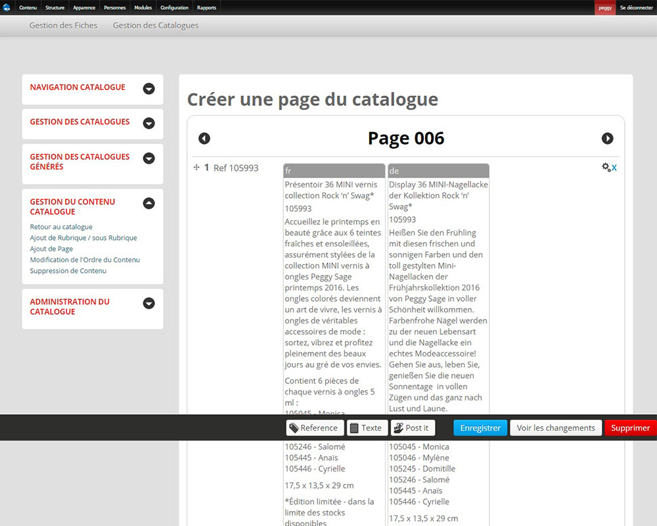This screenshot has width=657, height=526.
Task: Switch to Gestion des Fiches tab
Action: pos(63,26)
